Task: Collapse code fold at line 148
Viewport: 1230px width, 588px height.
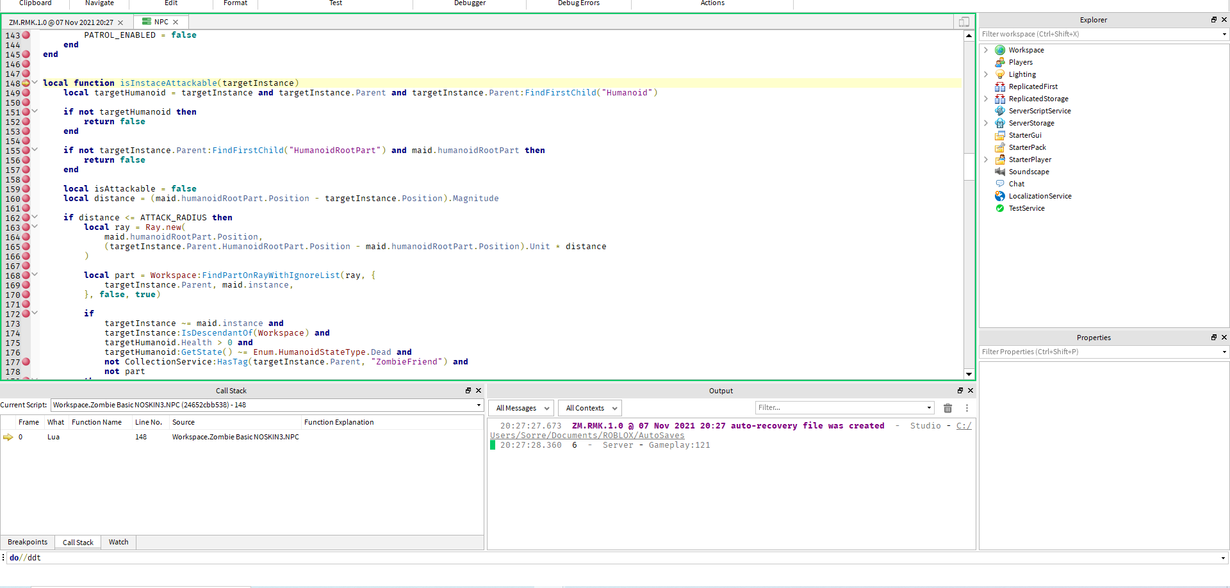Action: point(35,83)
